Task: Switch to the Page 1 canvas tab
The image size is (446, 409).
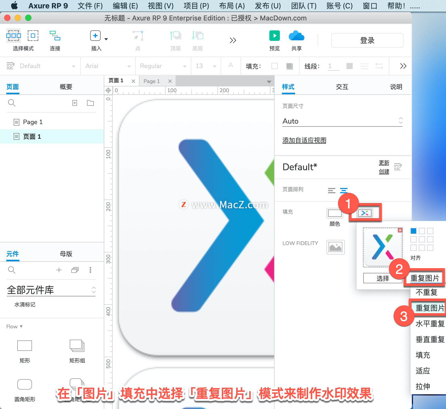Action: click(x=152, y=81)
